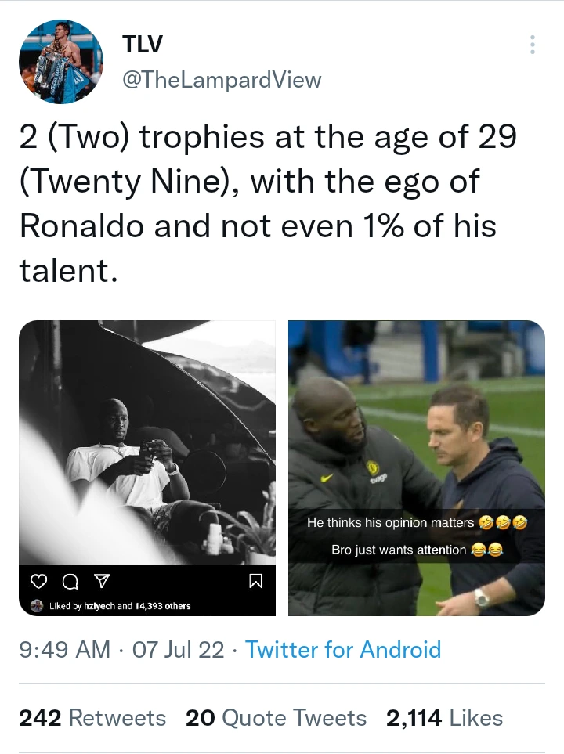Open the "14,393 others" likes text
Viewport: 564px width, 754px height.
click(x=162, y=605)
